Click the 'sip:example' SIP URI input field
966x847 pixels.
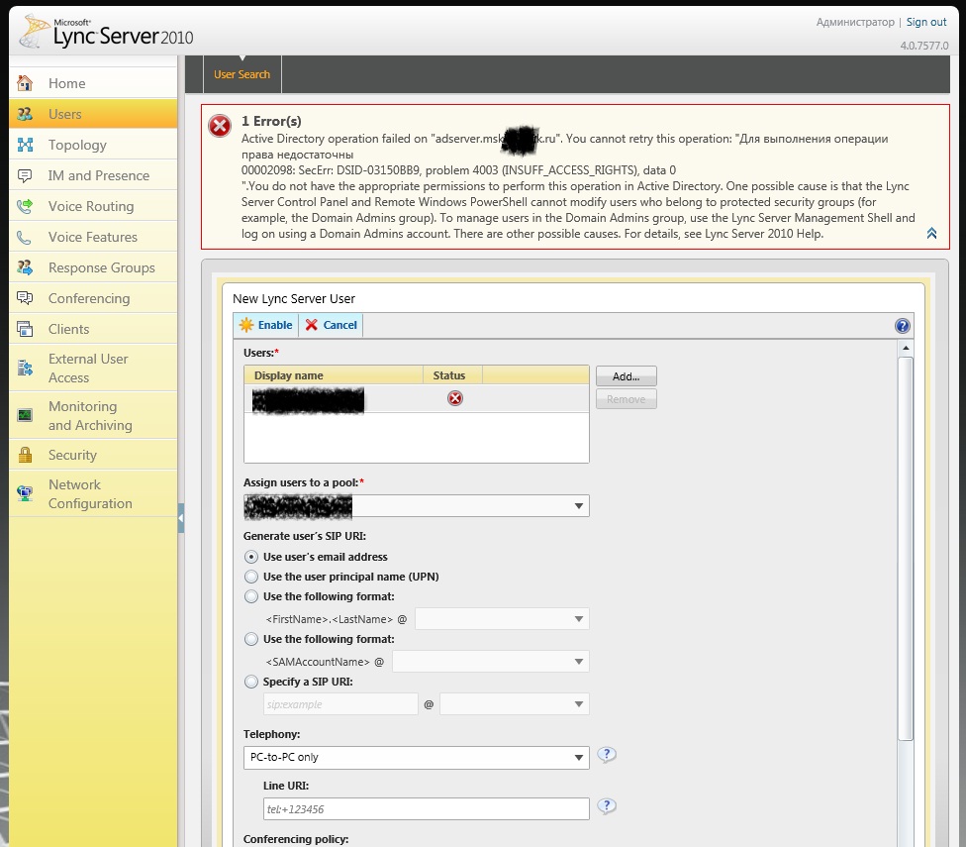(x=340, y=704)
